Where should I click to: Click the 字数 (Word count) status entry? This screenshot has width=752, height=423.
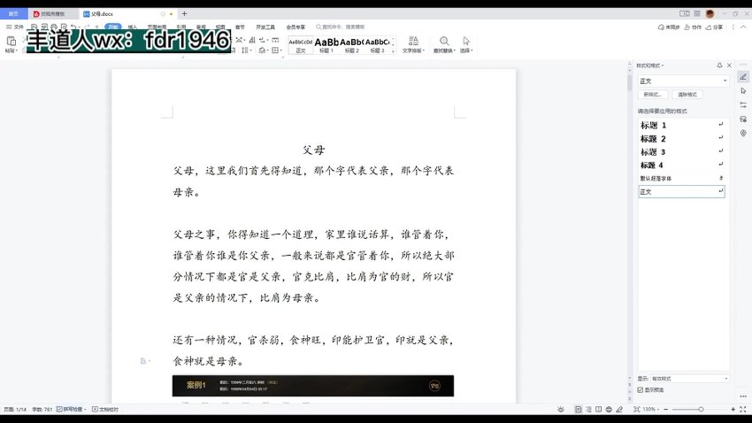[42, 409]
